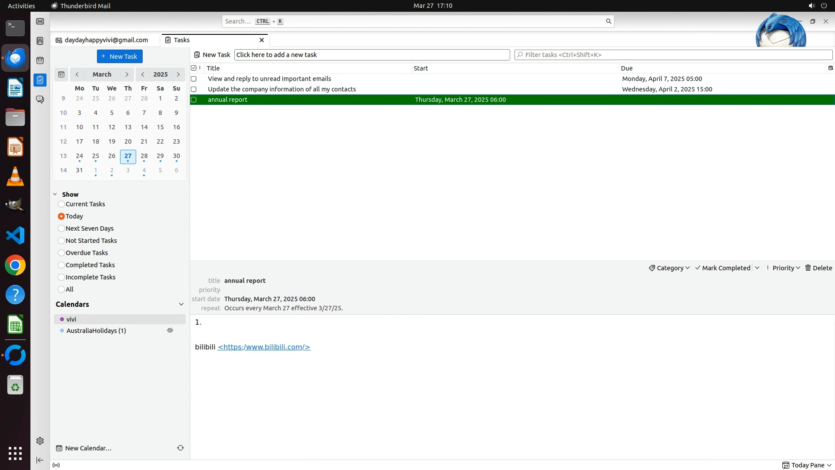Switch to daydayhappyvivi@gmail.com tab
This screenshot has width=835, height=470.
click(x=106, y=40)
